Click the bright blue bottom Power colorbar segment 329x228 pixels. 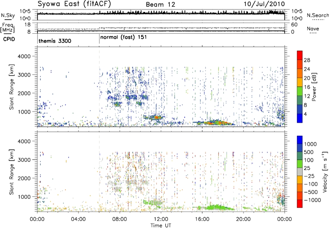[x=300, y=118]
